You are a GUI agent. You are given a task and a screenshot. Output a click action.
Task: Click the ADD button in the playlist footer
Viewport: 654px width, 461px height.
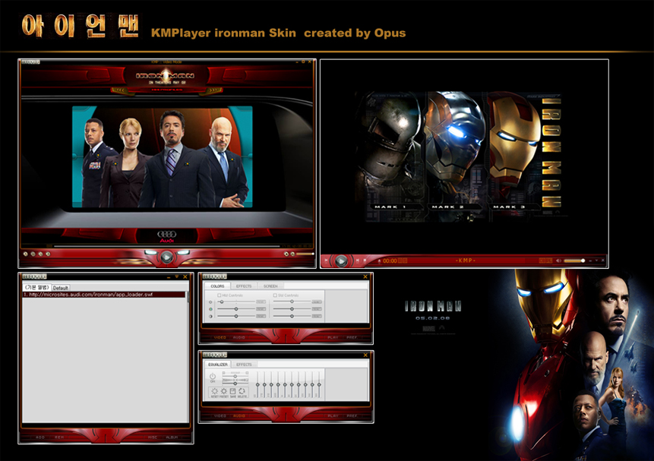(x=39, y=437)
